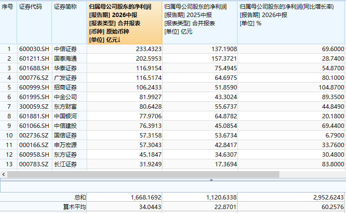Image resolution: width=346 pixels, height=213 pixels.
Task: Select code 601688.SH
Action: (x=34, y=68)
